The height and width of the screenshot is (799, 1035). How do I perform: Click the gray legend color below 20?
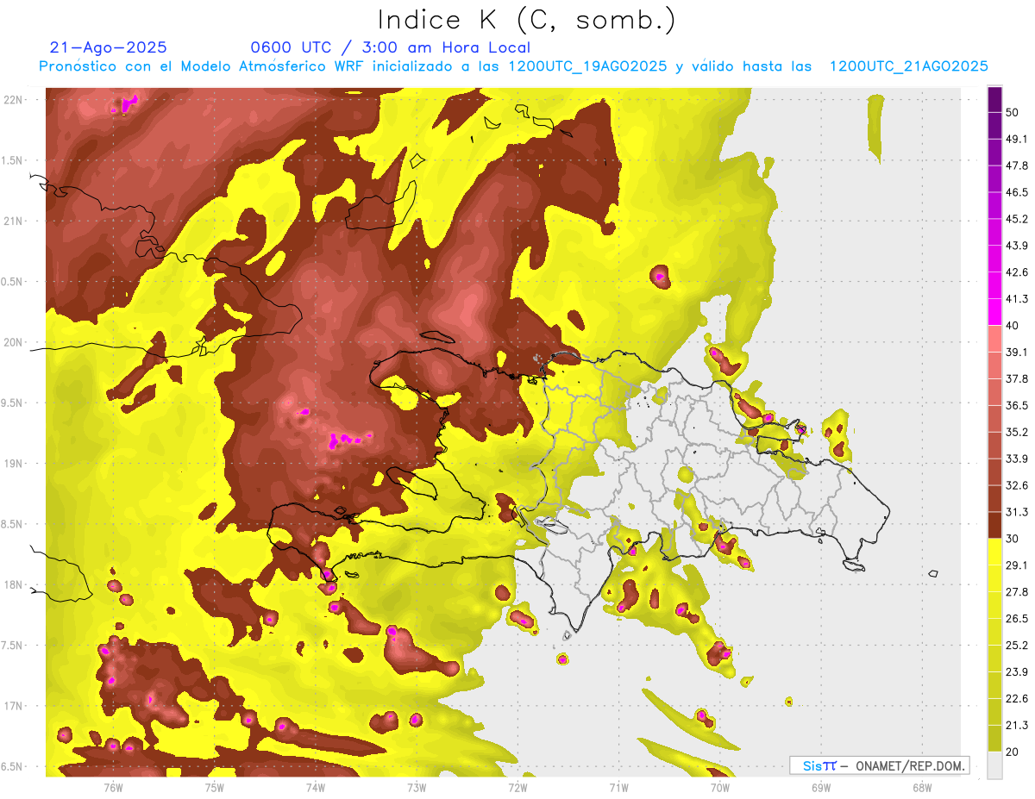coord(994,765)
